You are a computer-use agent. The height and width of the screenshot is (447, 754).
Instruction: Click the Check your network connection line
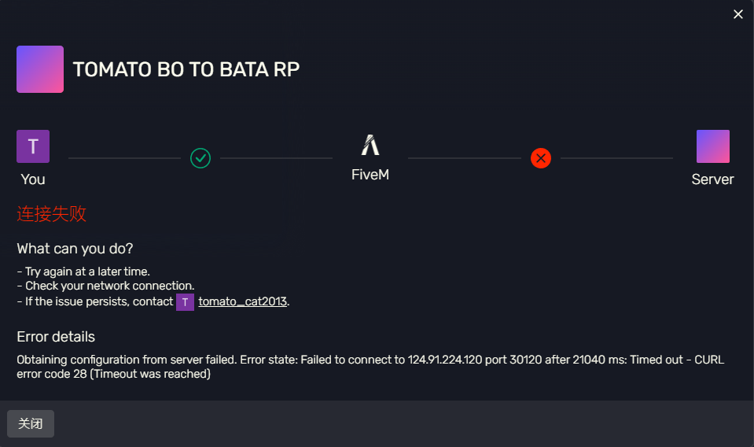tap(106, 286)
